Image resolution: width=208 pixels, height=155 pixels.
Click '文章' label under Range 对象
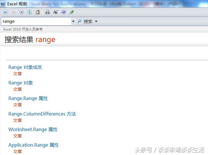18,89
